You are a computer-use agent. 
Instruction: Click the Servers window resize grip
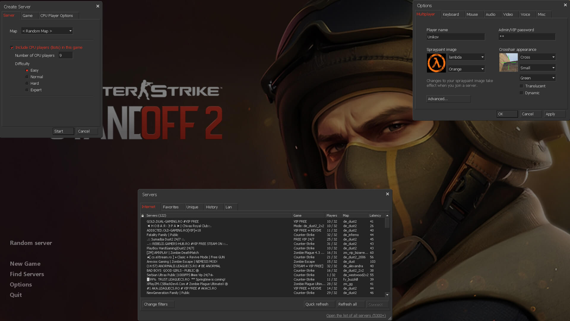(x=390, y=318)
